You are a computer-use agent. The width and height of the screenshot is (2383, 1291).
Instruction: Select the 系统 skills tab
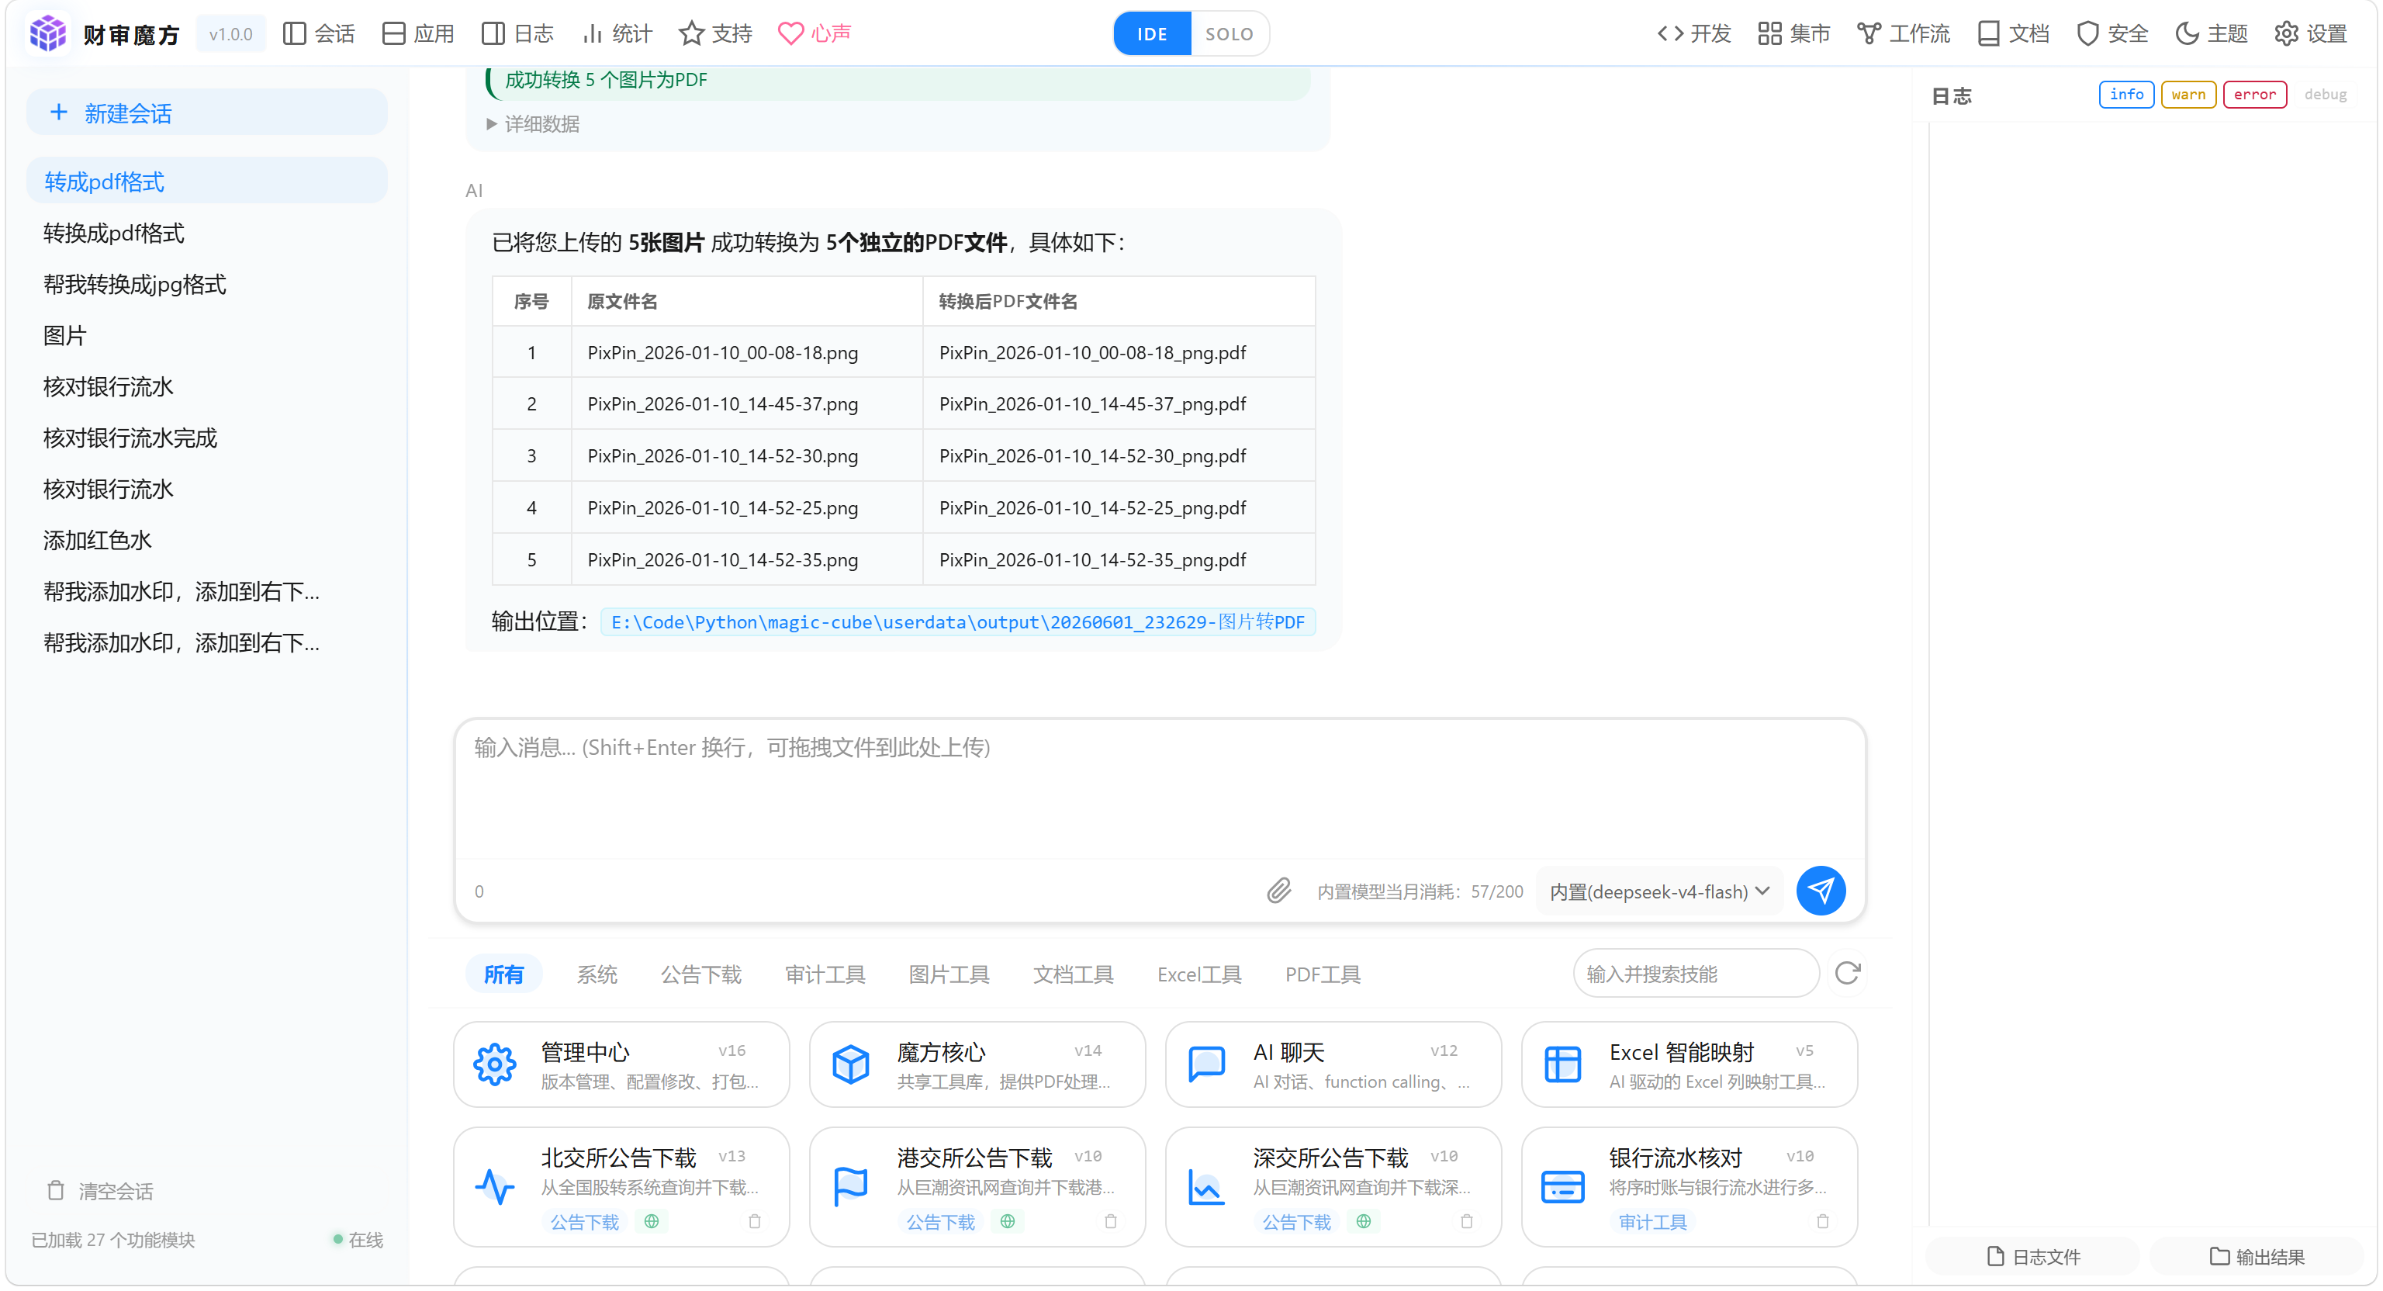597,974
